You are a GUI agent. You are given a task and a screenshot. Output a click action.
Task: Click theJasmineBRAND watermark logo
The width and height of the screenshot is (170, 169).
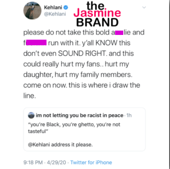click(97, 14)
